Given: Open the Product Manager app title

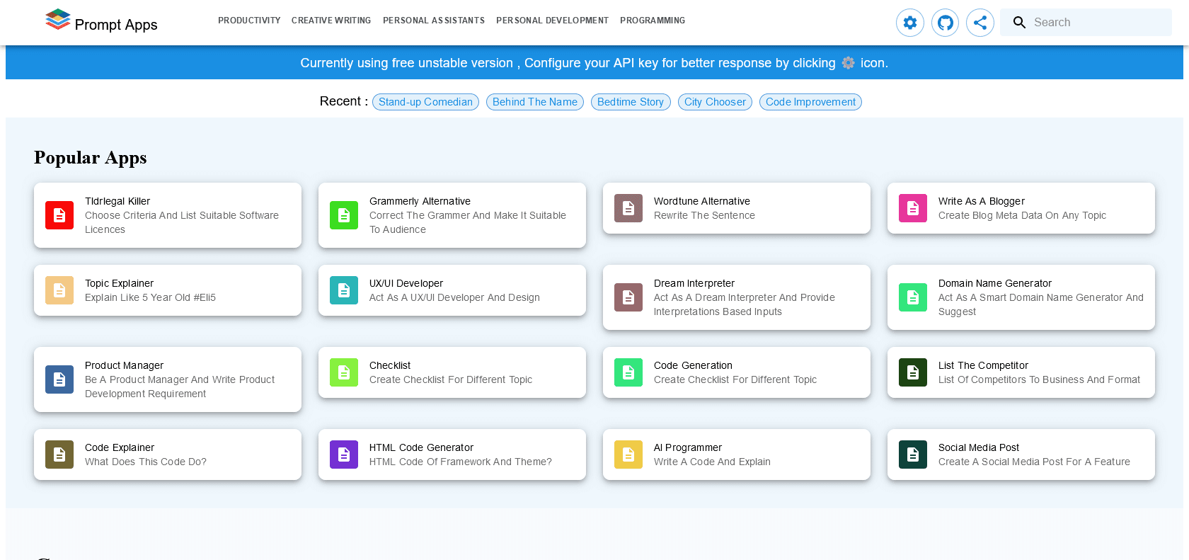Looking at the screenshot, I should tap(124, 365).
